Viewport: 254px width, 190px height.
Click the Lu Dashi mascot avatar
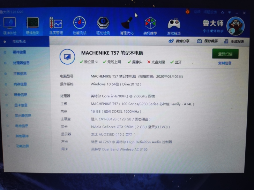236,26
